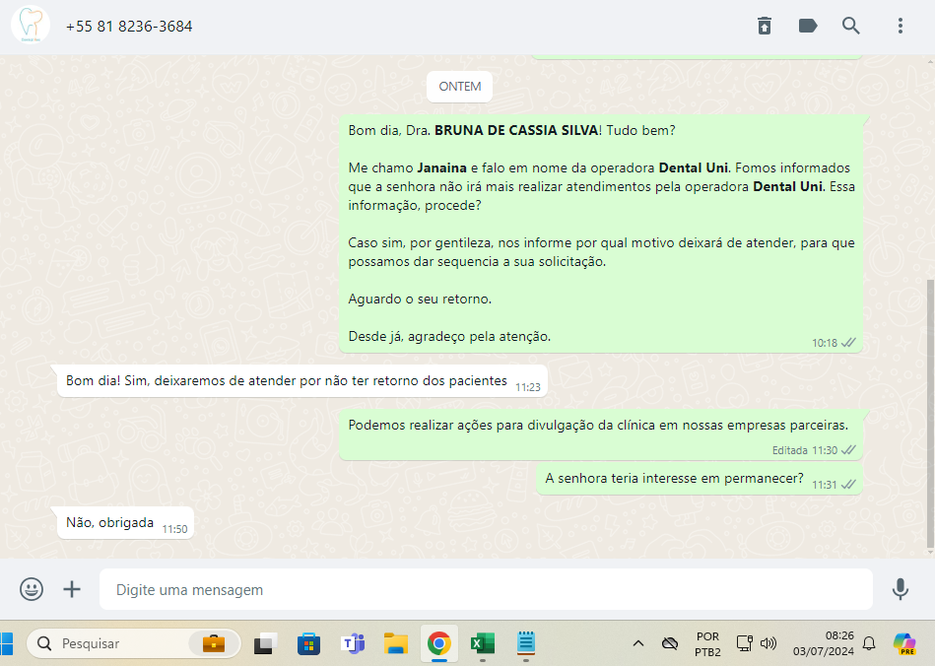Record a voice message with microphone

click(x=900, y=589)
